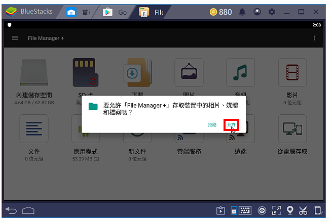Click the rotate device phone icon
The width and height of the screenshot is (332, 224).
(318, 210)
